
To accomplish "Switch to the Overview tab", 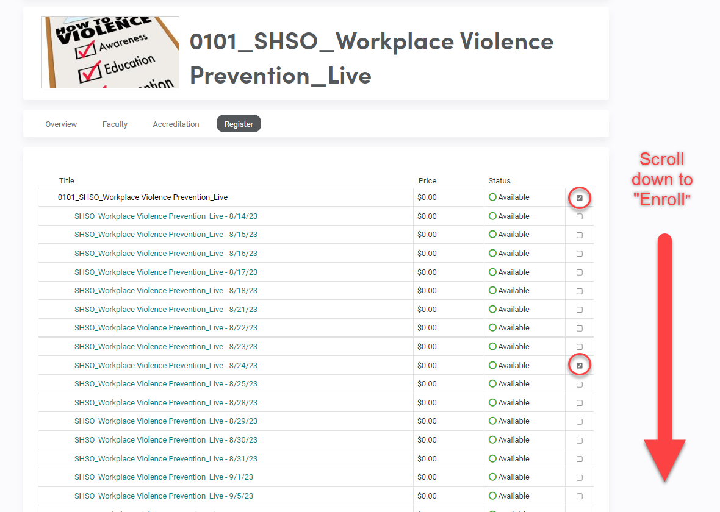I will (x=60, y=124).
